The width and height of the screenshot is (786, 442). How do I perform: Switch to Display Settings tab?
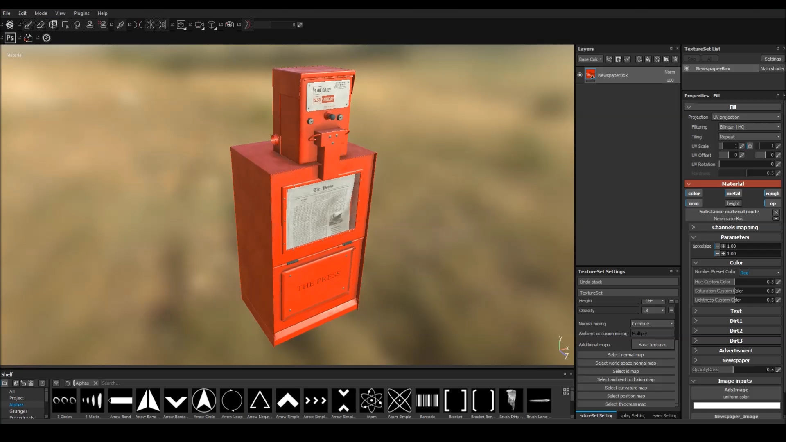[x=632, y=416]
